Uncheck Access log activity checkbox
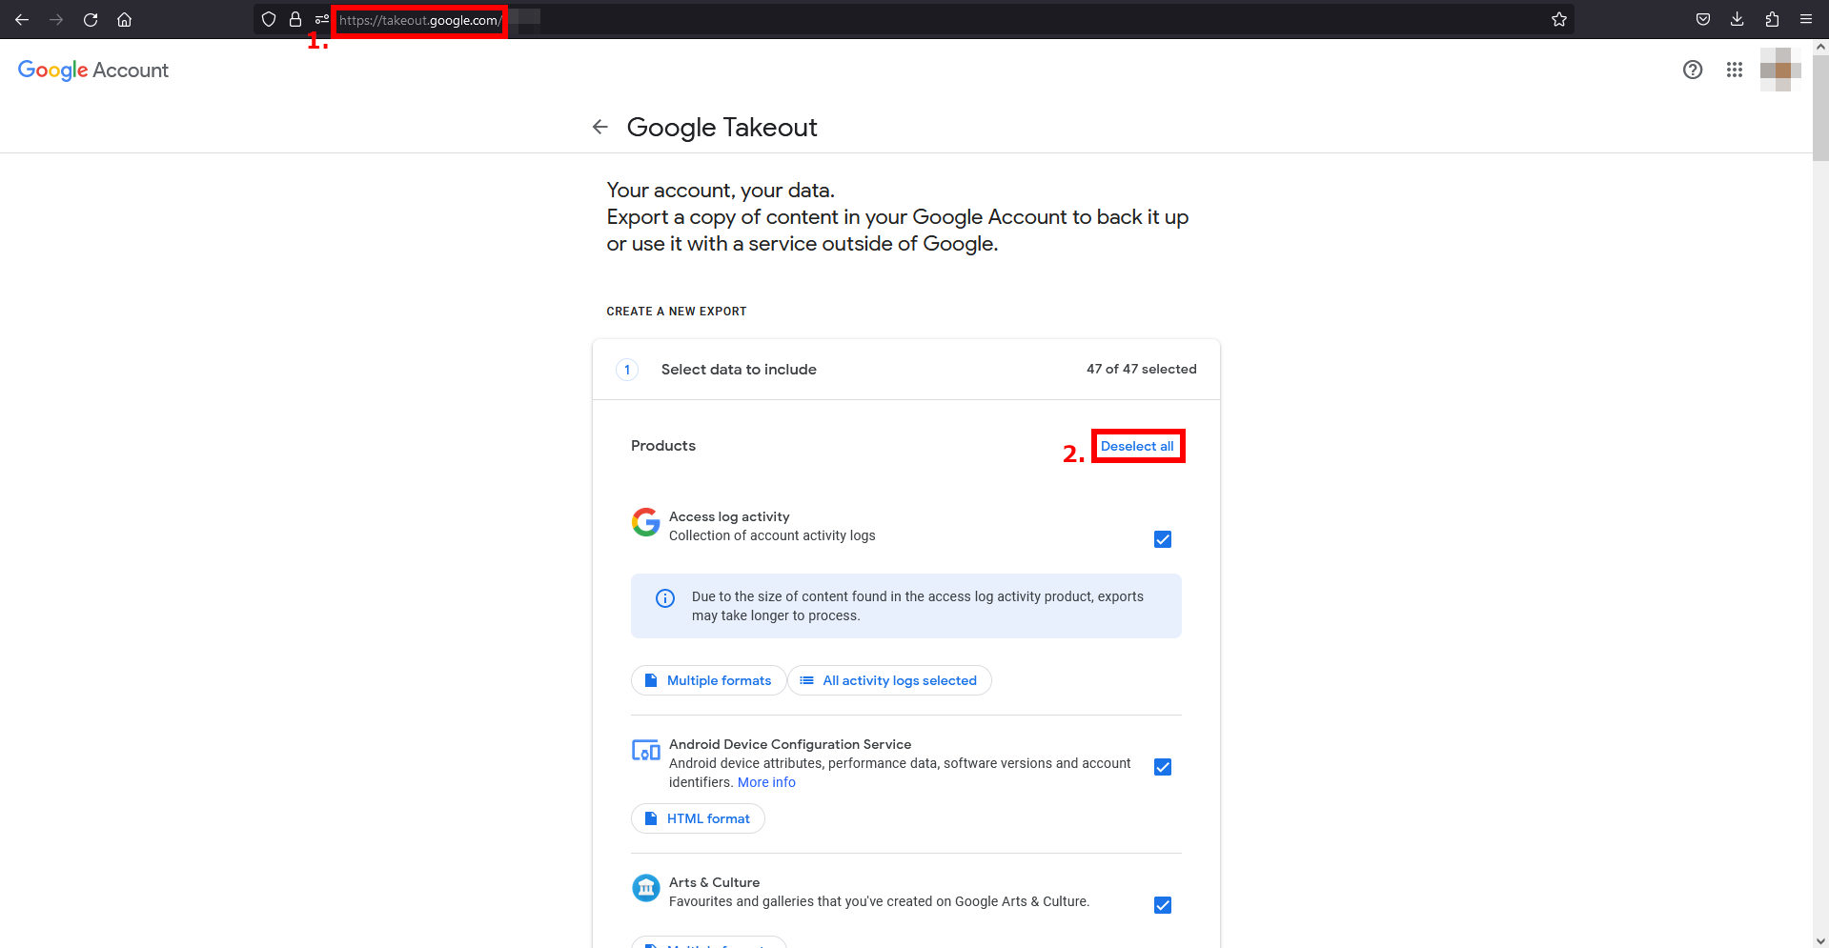This screenshot has height=948, width=1829. [1163, 539]
